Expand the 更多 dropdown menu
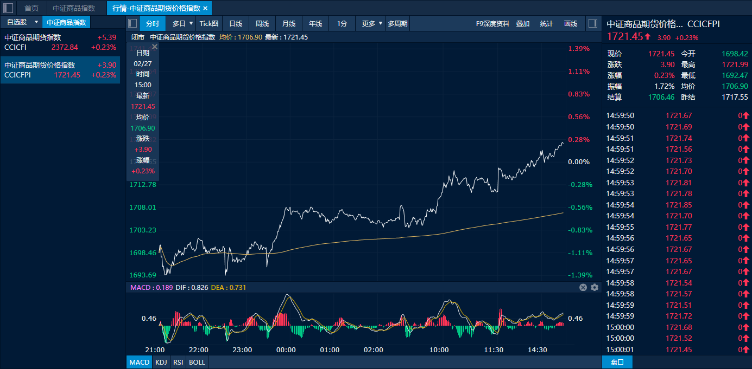The image size is (752, 369). tap(381, 23)
